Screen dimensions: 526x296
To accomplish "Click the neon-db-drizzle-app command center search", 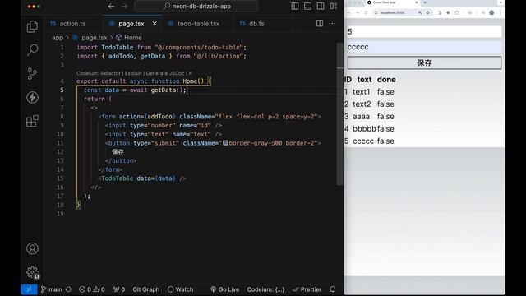I will (x=196, y=6).
